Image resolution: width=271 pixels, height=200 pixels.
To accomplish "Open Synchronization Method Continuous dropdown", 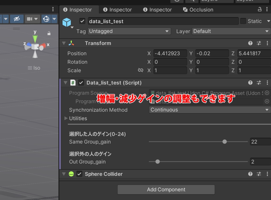I will click(x=210, y=110).
